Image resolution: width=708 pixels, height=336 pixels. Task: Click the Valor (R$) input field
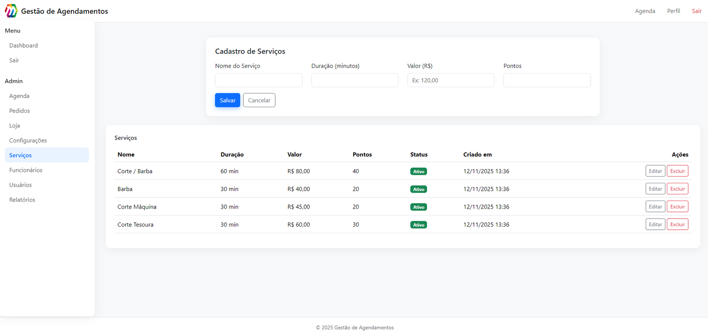[450, 80]
